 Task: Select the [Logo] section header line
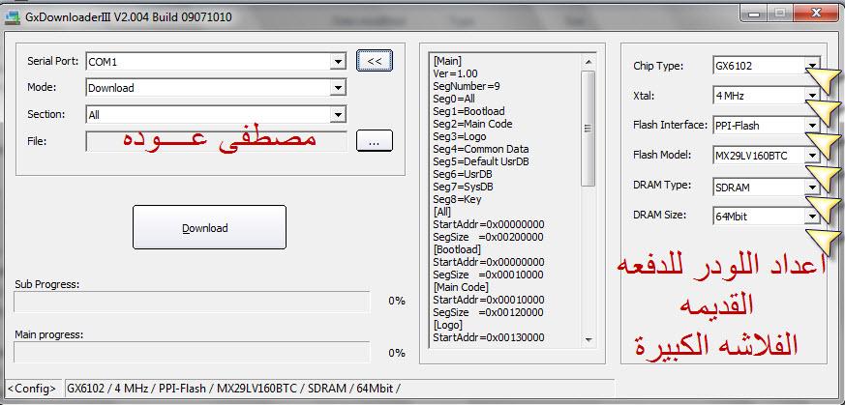click(448, 325)
